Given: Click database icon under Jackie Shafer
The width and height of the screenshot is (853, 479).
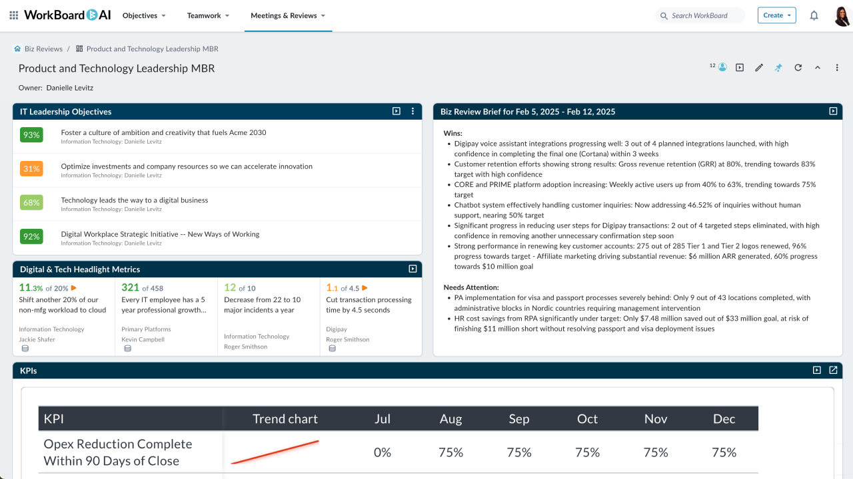Looking at the screenshot, I should click(x=25, y=349).
